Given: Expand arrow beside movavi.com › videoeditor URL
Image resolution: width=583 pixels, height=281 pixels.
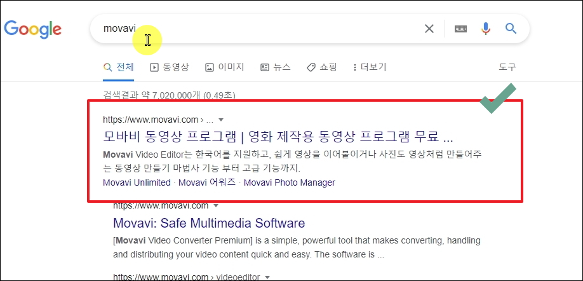Looking at the screenshot, I should click(x=267, y=277).
